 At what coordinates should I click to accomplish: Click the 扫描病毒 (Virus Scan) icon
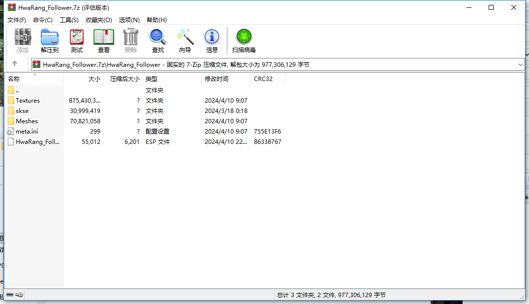click(244, 37)
